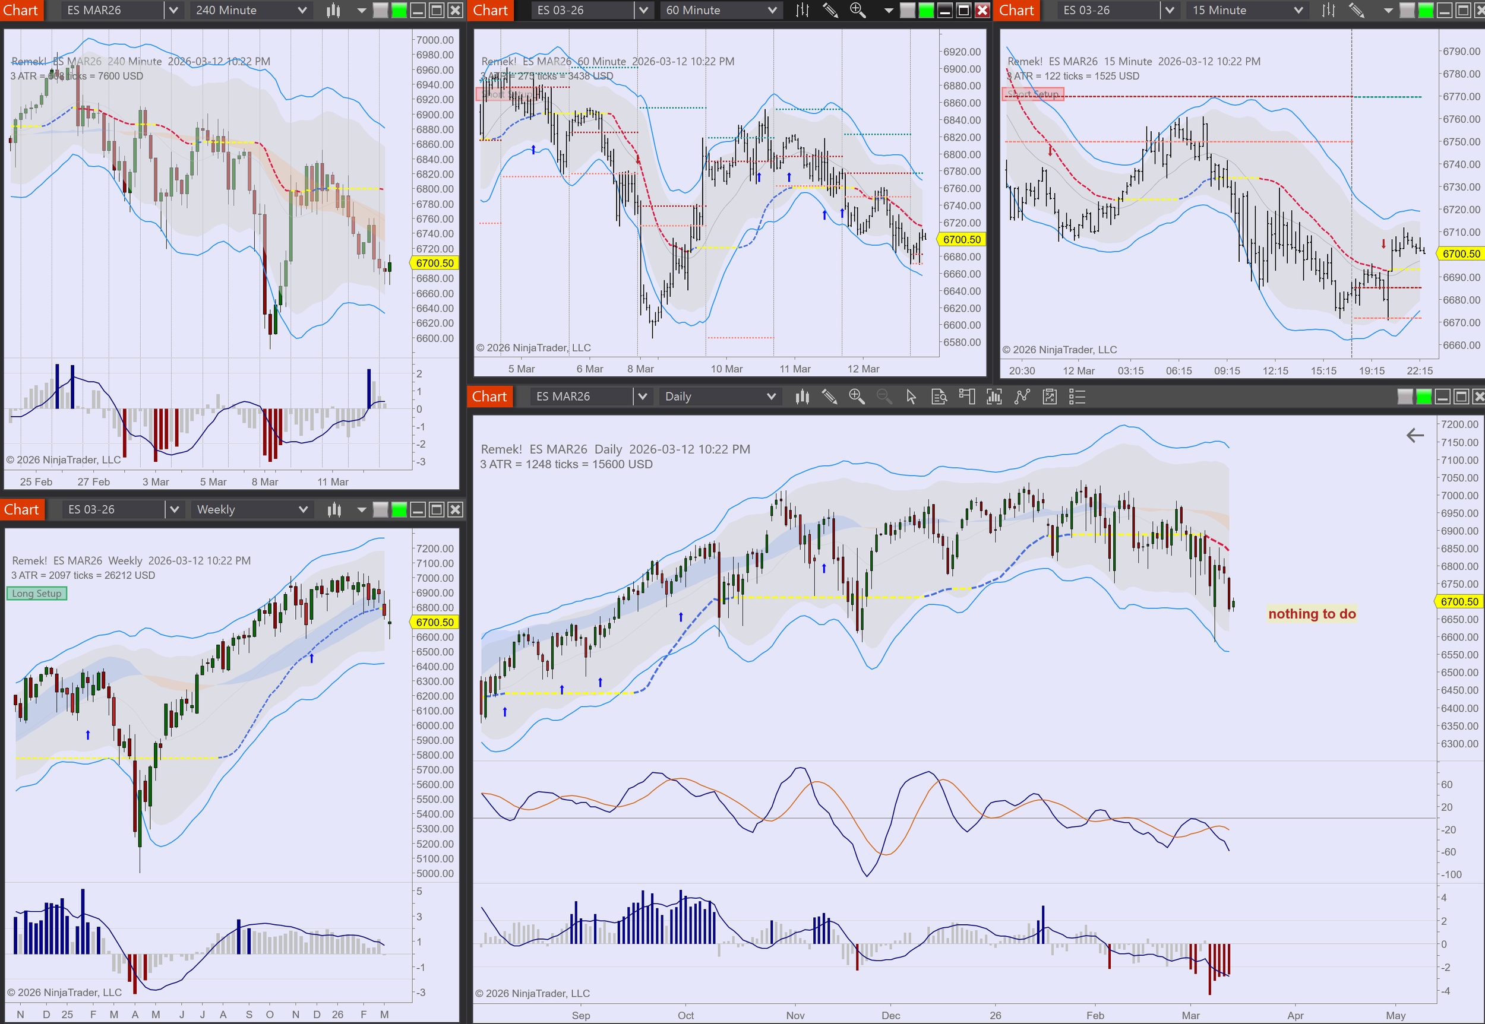Expand toolbar overflow arrow on 60 Minute chart
1485x1024 pixels.
889,10
